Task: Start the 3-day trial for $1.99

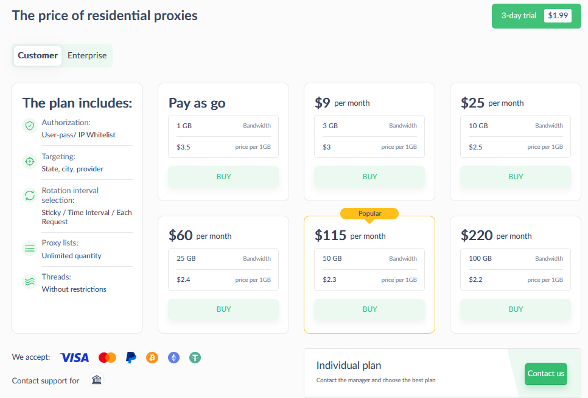Action: (536, 16)
